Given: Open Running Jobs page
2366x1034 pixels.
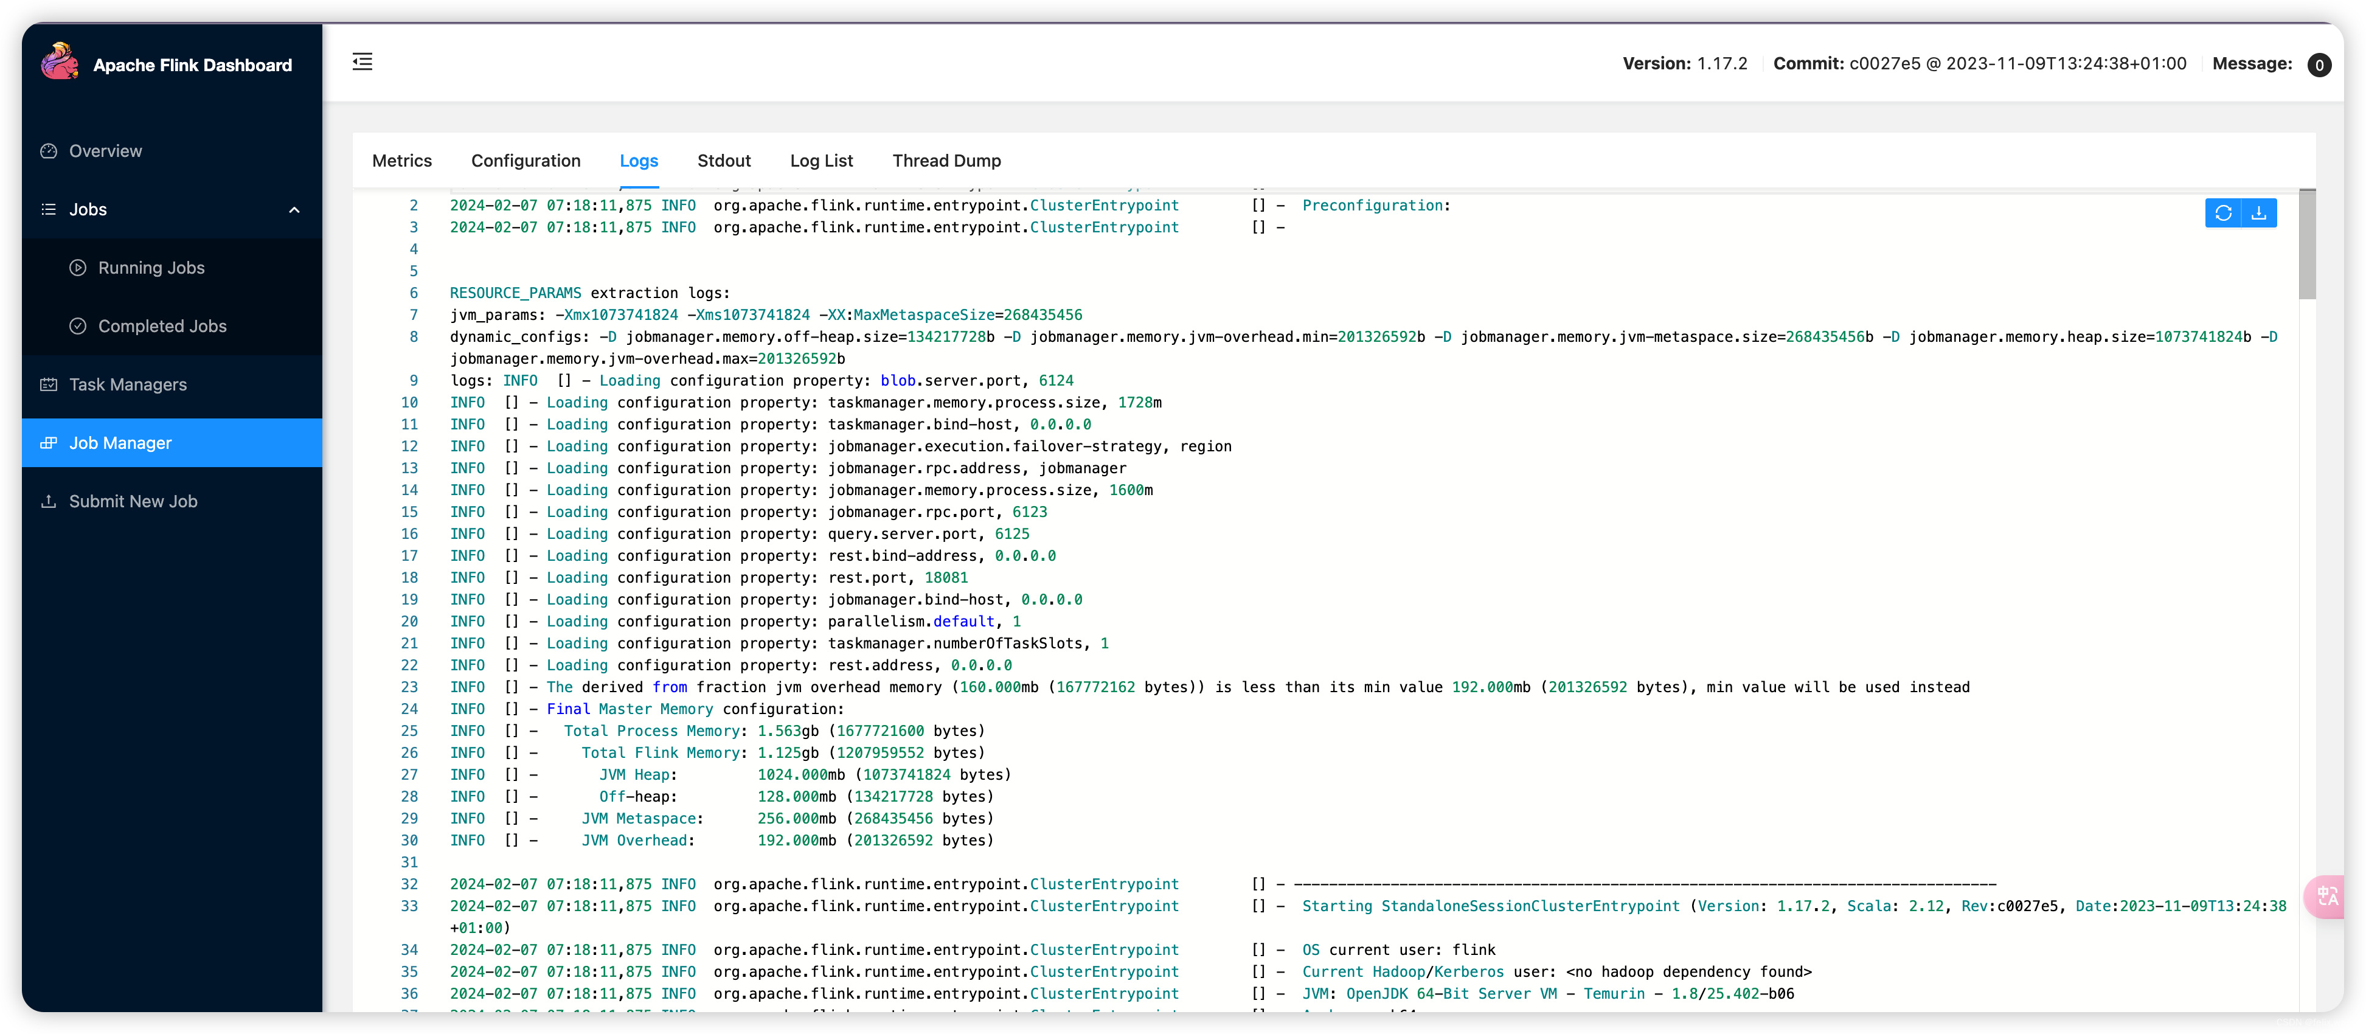Looking at the screenshot, I should [x=151, y=268].
